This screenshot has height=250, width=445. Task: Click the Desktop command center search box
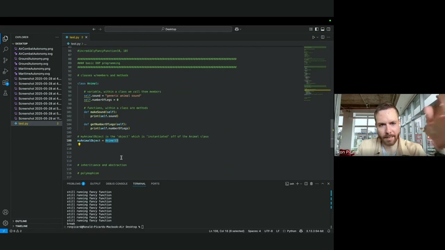click(x=168, y=29)
